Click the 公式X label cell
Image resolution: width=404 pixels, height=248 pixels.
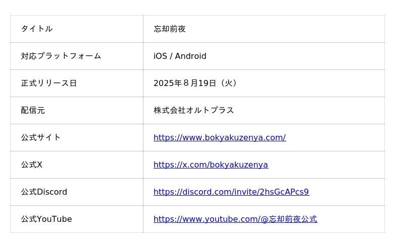[31, 164]
